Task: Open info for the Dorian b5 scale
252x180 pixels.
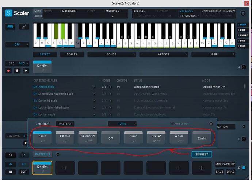Action: coord(111,101)
